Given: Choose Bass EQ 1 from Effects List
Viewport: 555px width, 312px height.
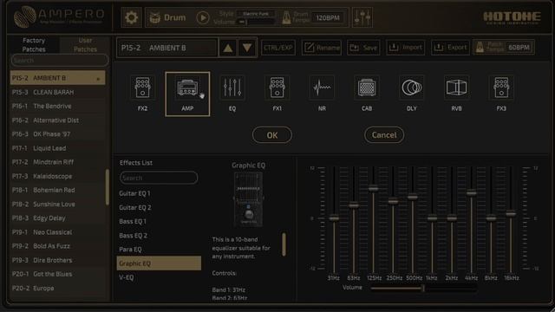Looking at the screenshot, I should point(159,222).
